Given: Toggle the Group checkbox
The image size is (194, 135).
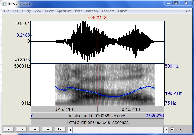Looking at the screenshot, I should pyautogui.click(x=172, y=129).
